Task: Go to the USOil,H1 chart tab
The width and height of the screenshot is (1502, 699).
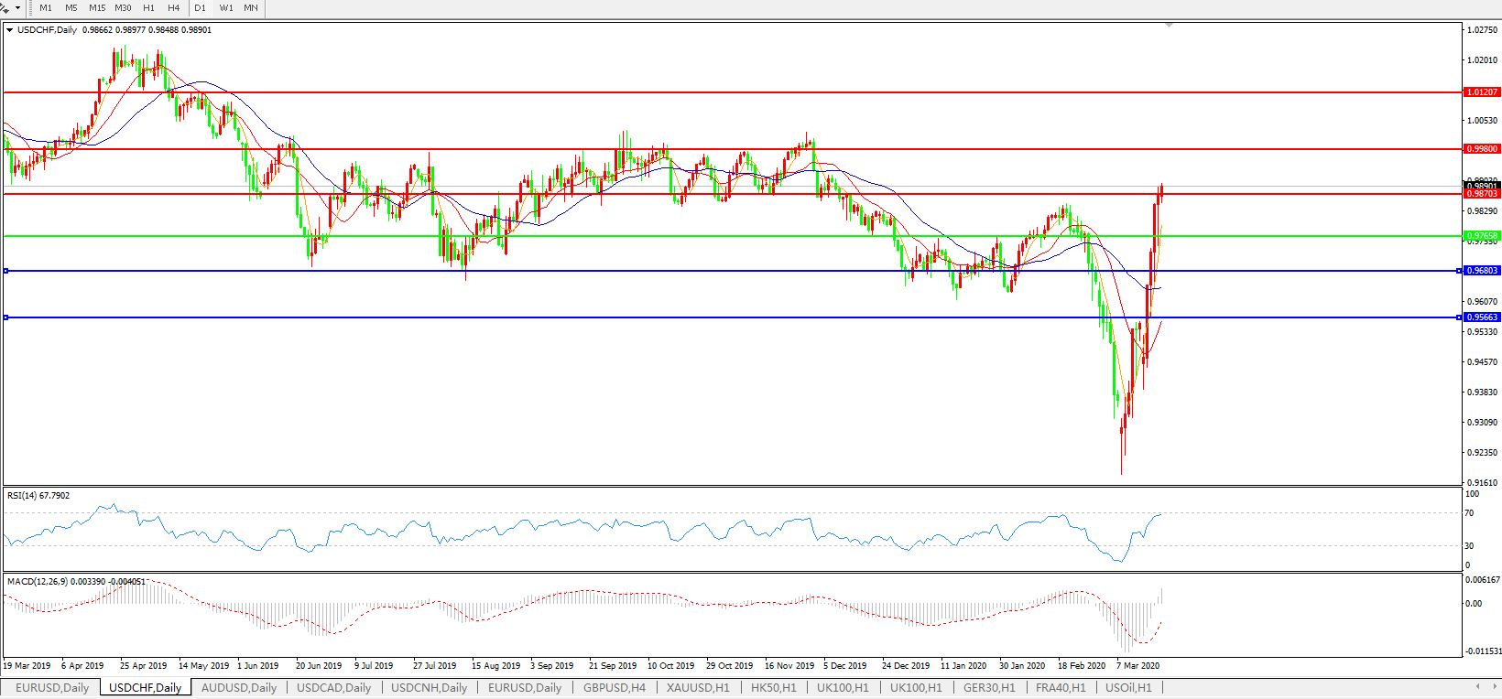Action: coord(1128,688)
